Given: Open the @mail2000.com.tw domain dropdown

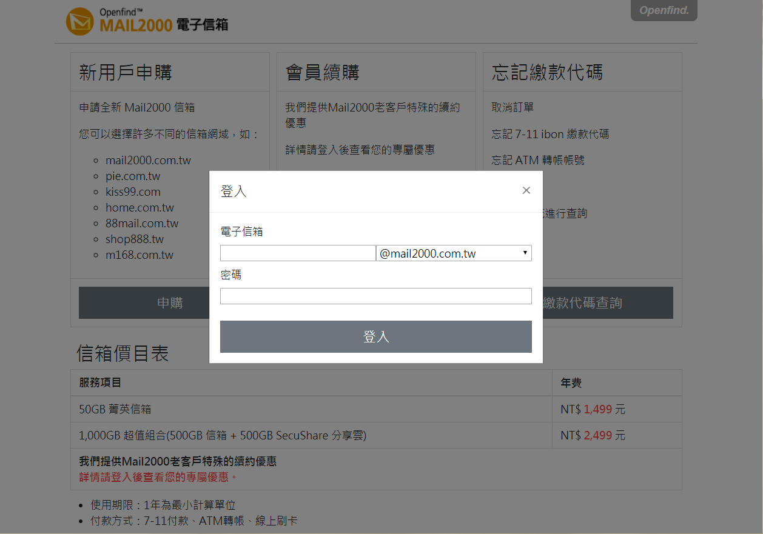Looking at the screenshot, I should click(454, 253).
